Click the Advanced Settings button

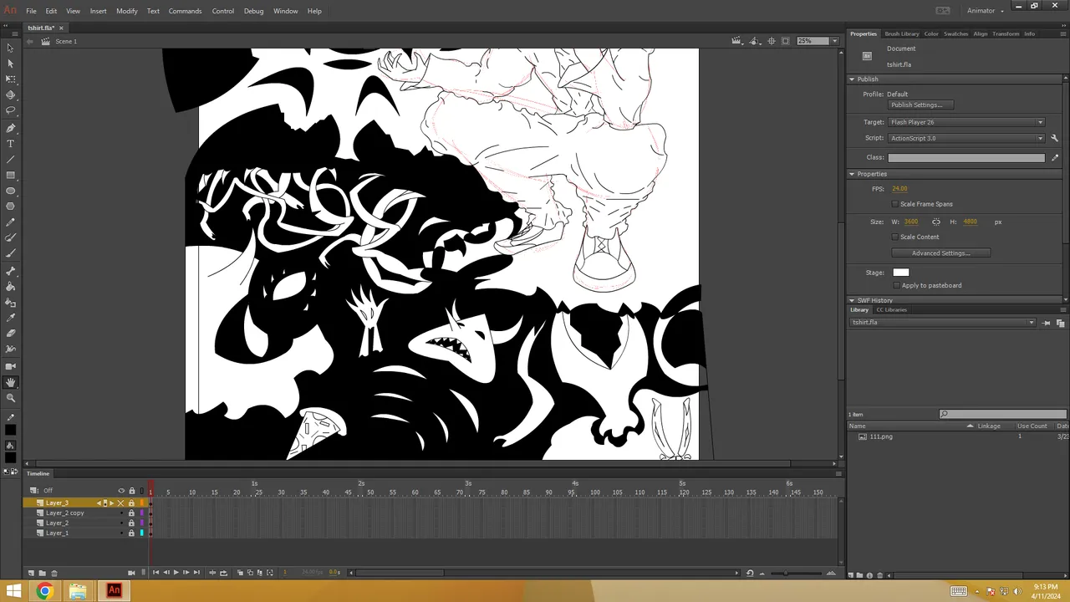click(x=940, y=253)
